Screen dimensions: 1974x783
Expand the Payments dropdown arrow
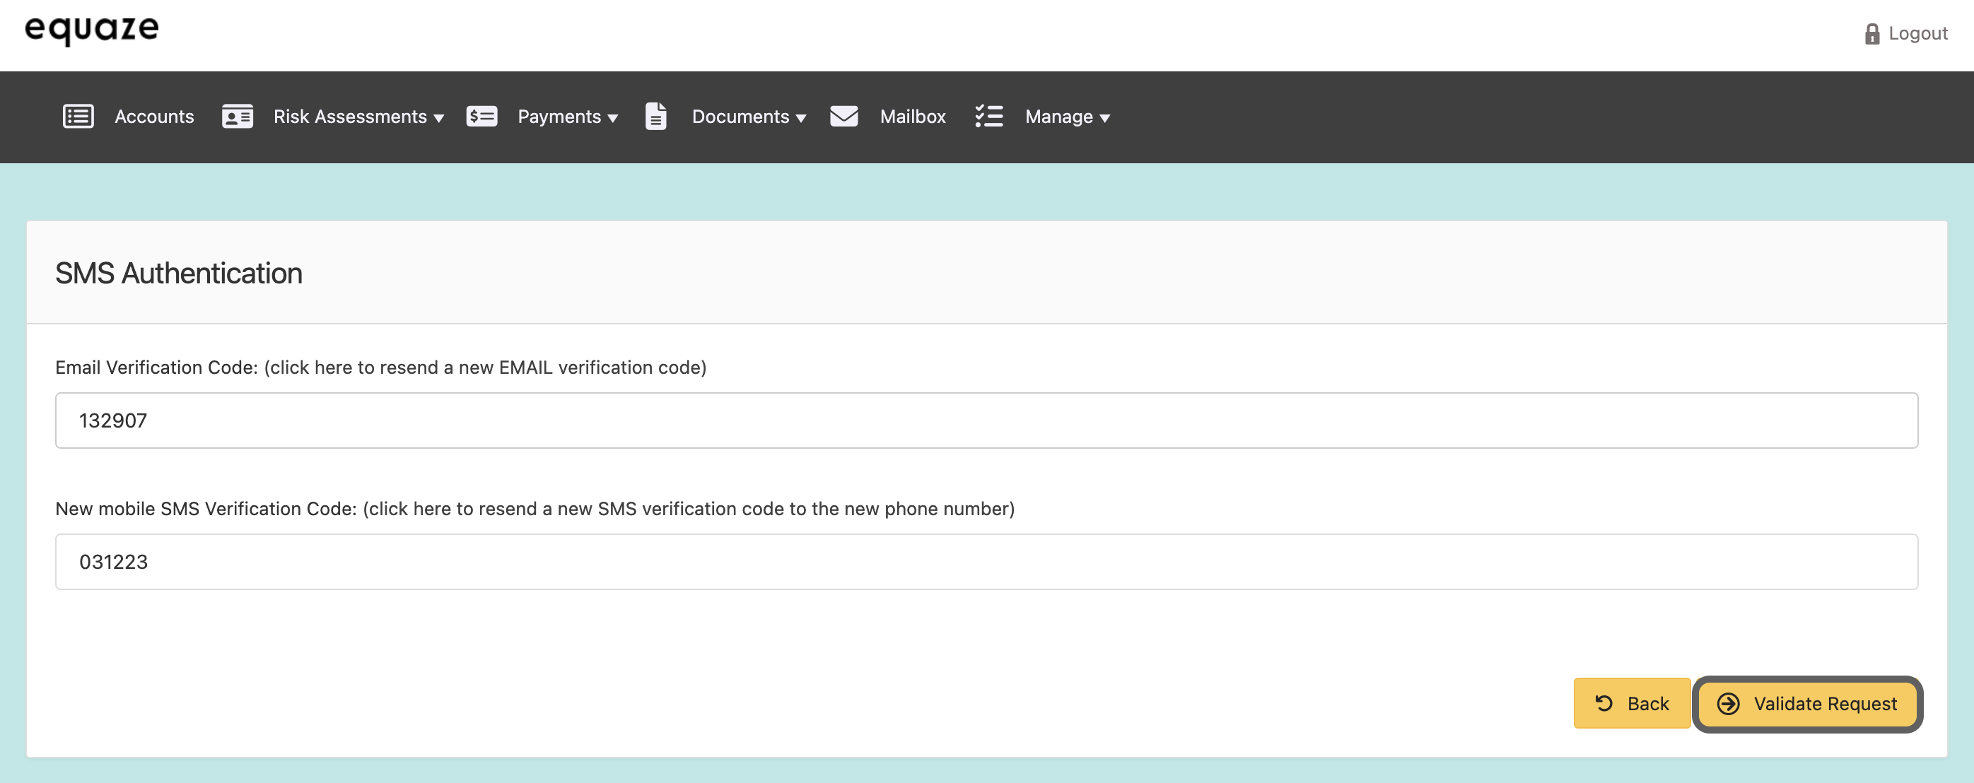(x=613, y=118)
